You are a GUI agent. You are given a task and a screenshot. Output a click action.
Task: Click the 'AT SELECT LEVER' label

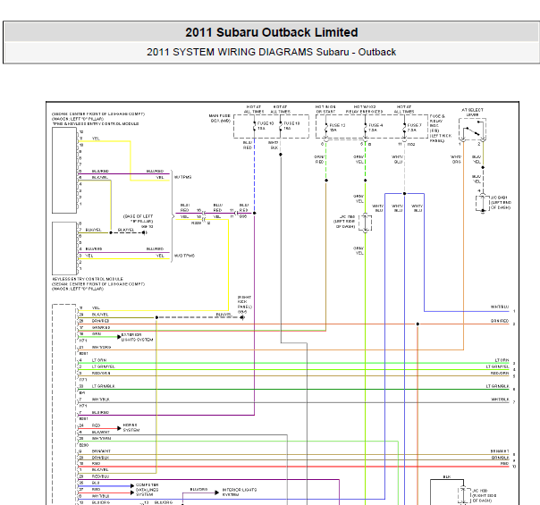click(x=472, y=113)
